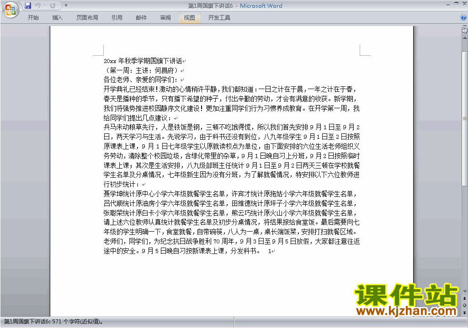This screenshot has height=328, width=468.
Task: Go to the previous page with double-up arrows
Action: click(465, 298)
